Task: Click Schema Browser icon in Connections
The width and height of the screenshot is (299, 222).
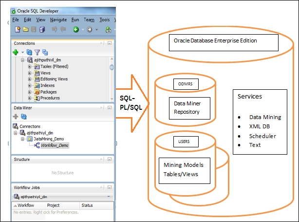Action: [x=45, y=52]
